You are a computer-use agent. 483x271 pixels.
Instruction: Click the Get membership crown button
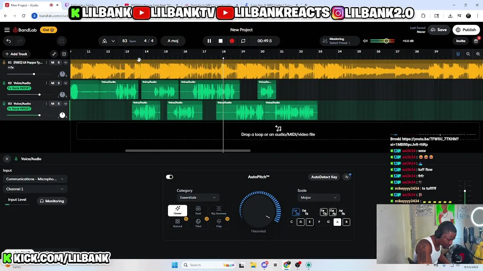[48, 30]
